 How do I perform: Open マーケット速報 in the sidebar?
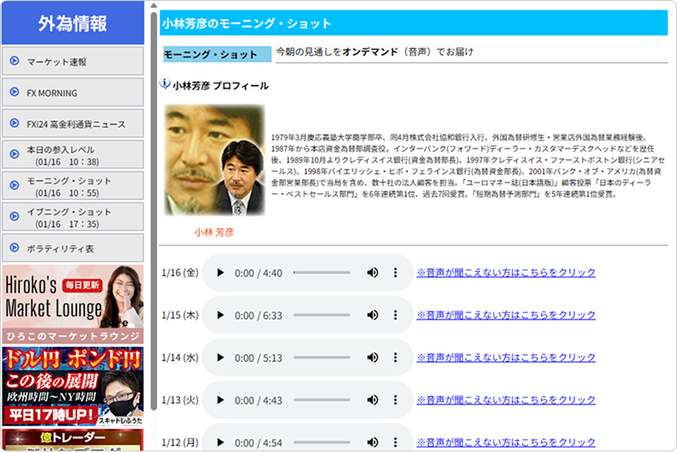point(73,61)
